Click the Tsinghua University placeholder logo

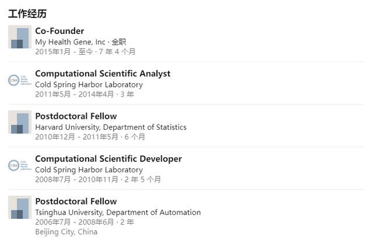click(x=20, y=207)
